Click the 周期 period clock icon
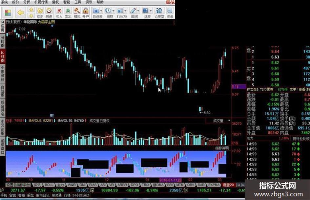The width and height of the screenshot is (310, 200). pos(108,11)
